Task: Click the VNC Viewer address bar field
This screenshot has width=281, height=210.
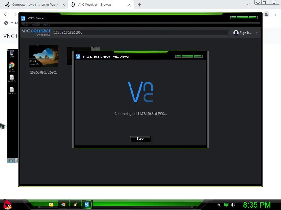Action: tap(141, 33)
